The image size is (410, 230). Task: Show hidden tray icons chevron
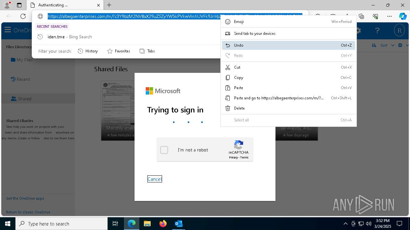(x=345, y=224)
